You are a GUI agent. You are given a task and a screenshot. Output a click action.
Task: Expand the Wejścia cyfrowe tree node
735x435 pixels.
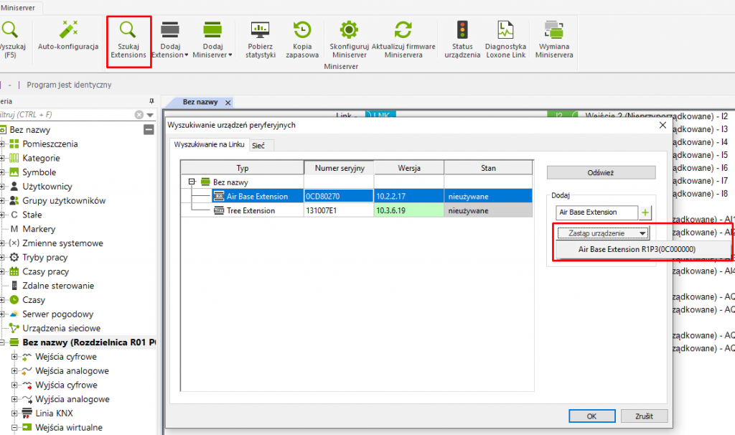click(x=14, y=357)
